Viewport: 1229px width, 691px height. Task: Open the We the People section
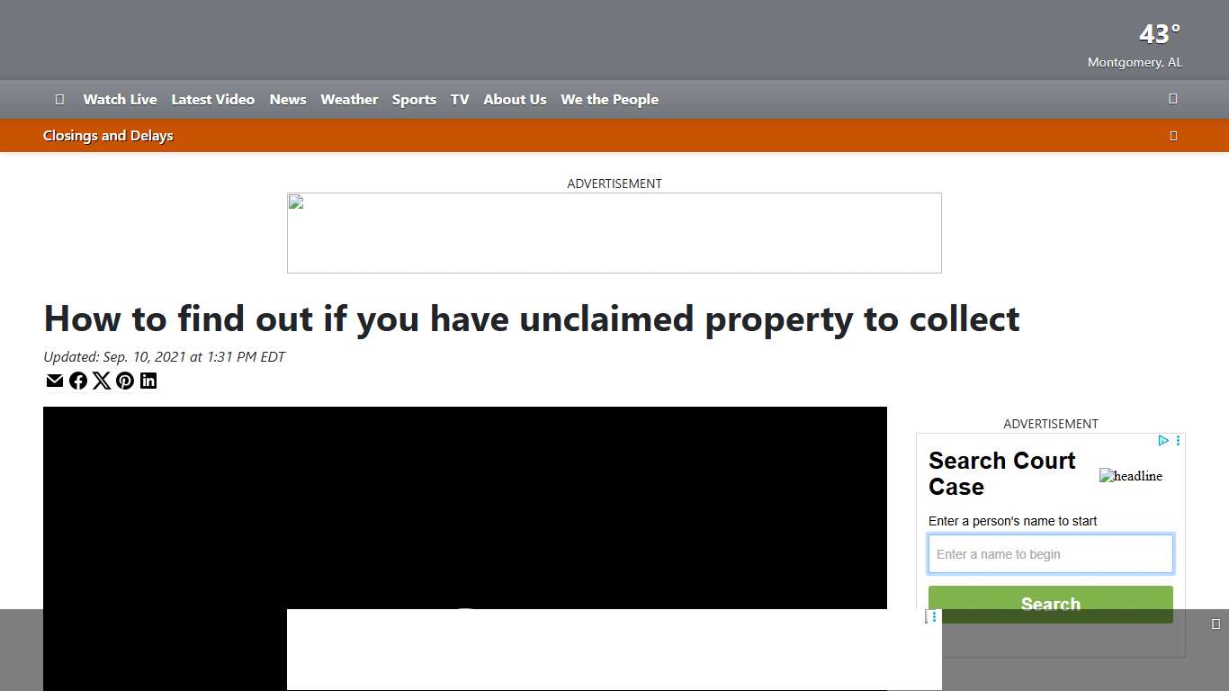[x=609, y=99]
